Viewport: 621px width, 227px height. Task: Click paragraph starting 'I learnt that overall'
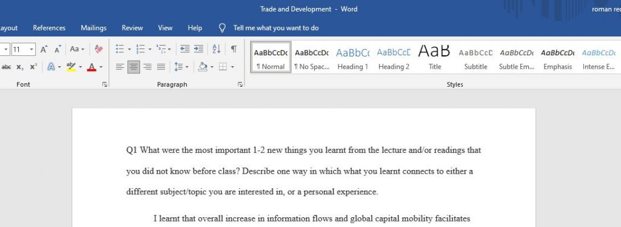312,219
